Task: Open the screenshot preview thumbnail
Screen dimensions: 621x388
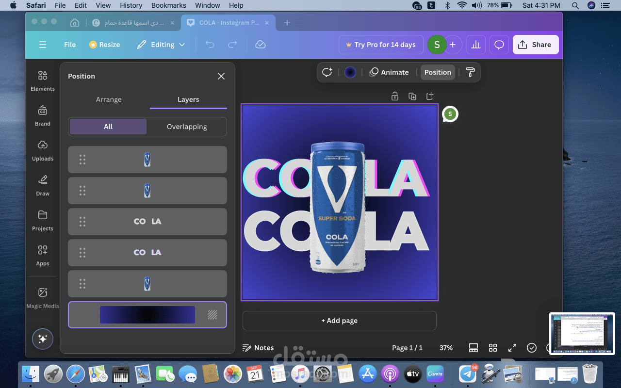Action: 582,334
